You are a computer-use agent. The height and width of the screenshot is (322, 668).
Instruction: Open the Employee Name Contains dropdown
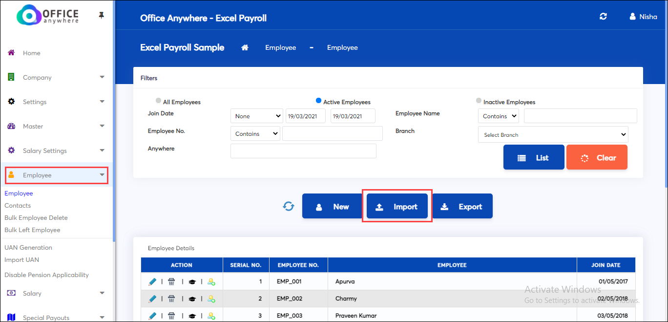[499, 116]
